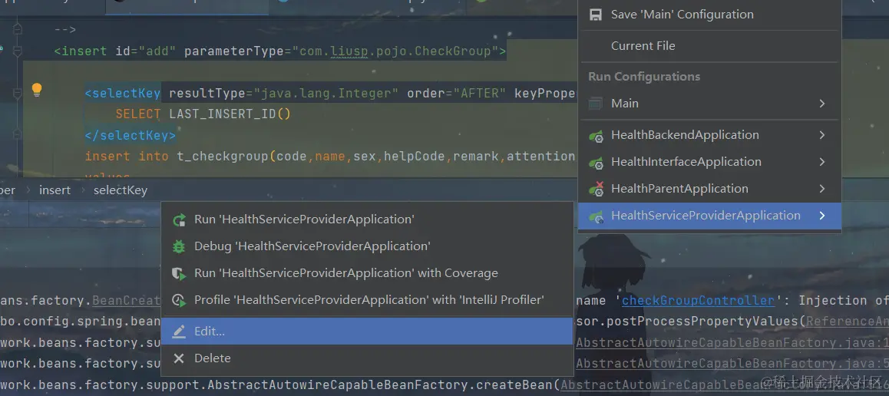Open the checkGroupController link in the console

click(x=698, y=300)
